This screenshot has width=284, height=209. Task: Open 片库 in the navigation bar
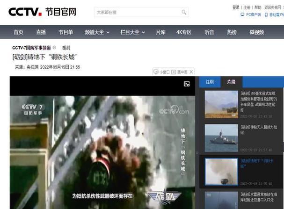(x=160, y=32)
